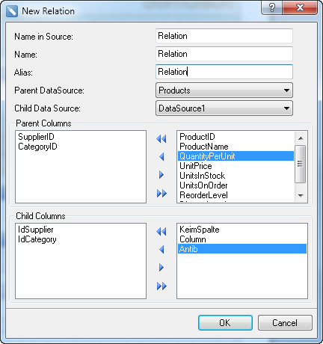
Task: Open the Child Data Source dropdown showing DataSource1
Action: (224, 108)
